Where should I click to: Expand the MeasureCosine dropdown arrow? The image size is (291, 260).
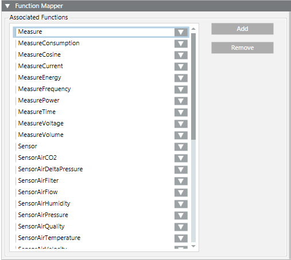[x=181, y=55]
